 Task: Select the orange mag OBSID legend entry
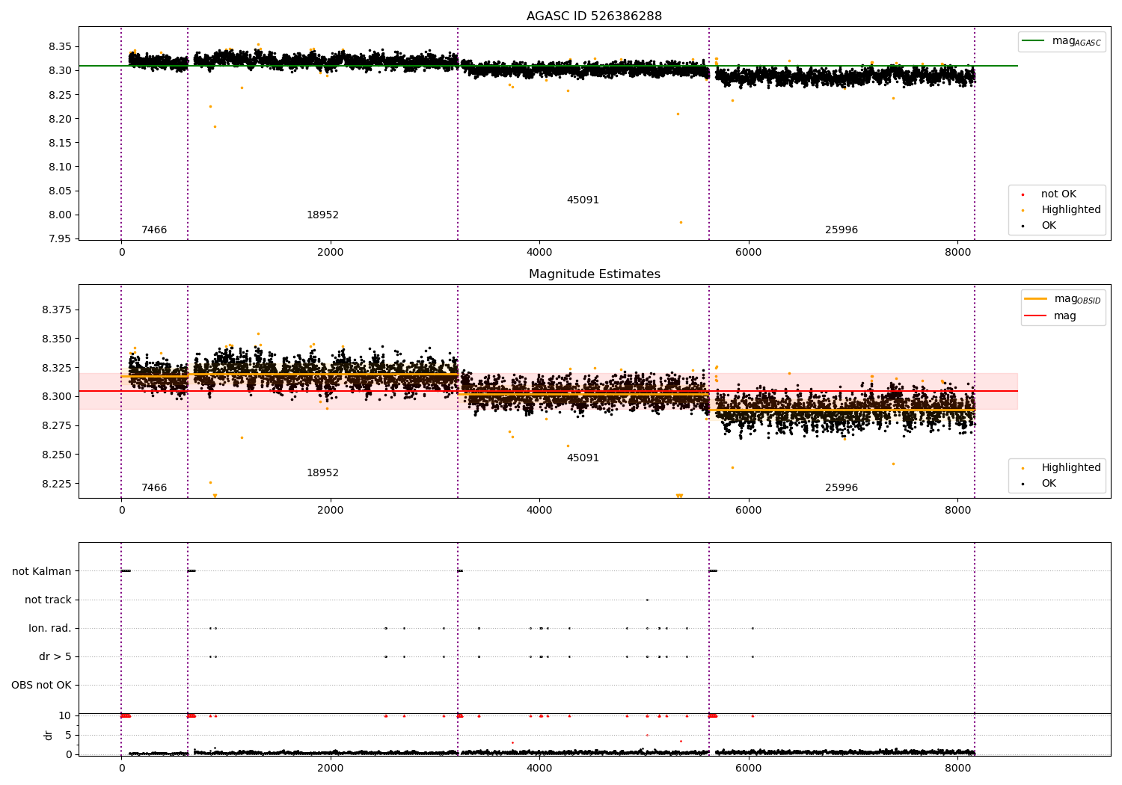[x=1062, y=299]
